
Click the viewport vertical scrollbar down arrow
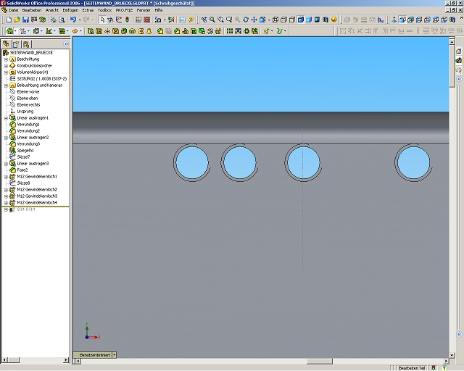pyautogui.click(x=452, y=355)
